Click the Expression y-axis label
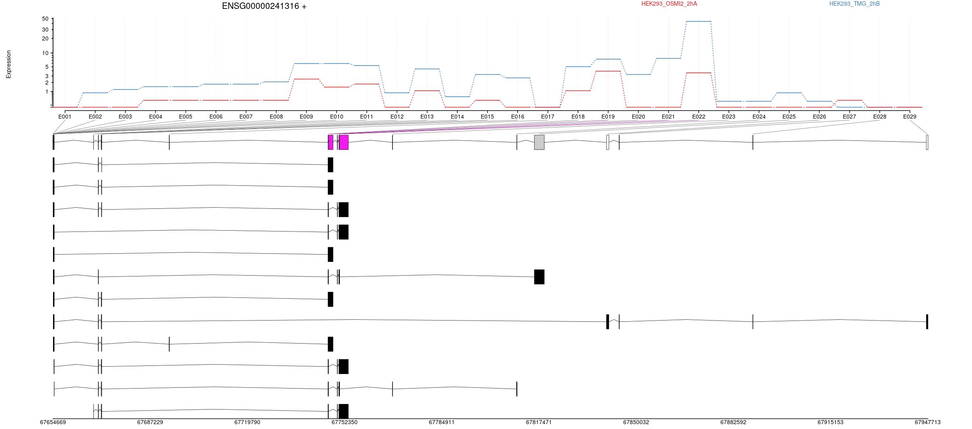Viewport: 972px width, 429px height. point(9,64)
